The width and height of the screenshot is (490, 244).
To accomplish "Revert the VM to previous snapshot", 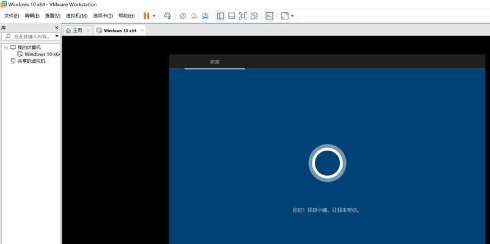I will click(194, 16).
